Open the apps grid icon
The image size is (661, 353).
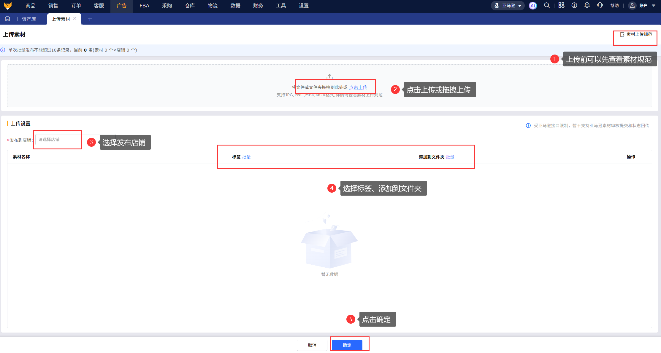pos(561,5)
